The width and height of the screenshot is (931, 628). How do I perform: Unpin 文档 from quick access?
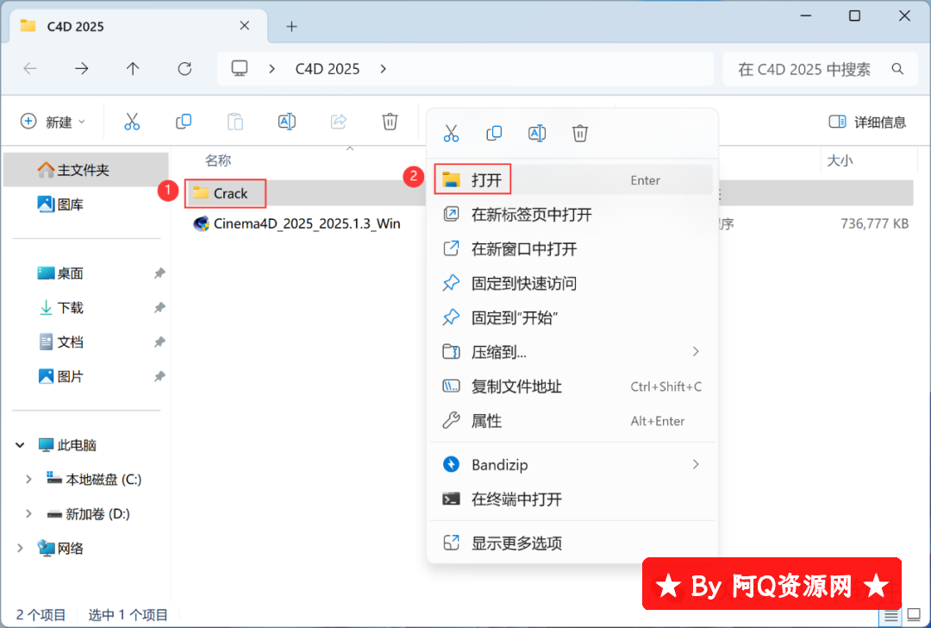coord(159,342)
